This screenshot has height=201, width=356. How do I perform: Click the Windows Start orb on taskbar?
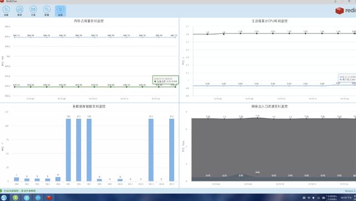tap(4, 198)
